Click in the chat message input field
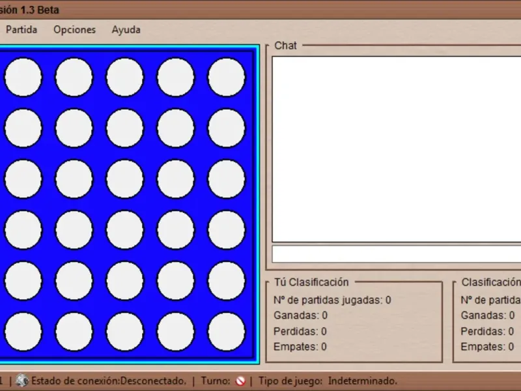This screenshot has height=391, width=521. tap(397, 254)
